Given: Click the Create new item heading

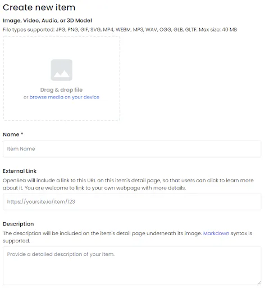Looking at the screenshot, I should coord(39,7).
